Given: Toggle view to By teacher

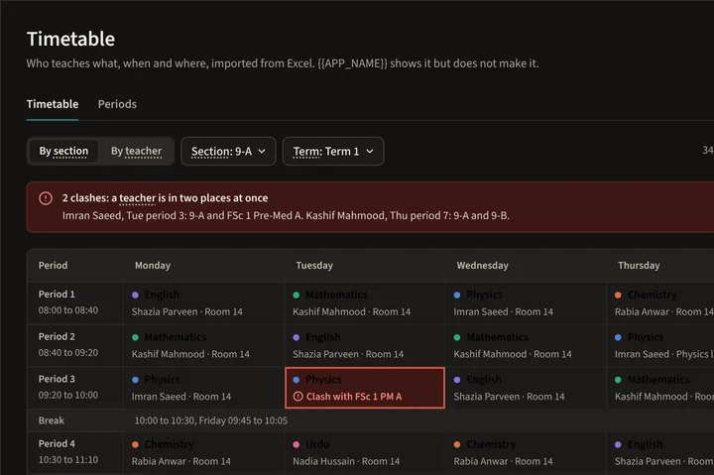Looking at the screenshot, I should pyautogui.click(x=136, y=151).
